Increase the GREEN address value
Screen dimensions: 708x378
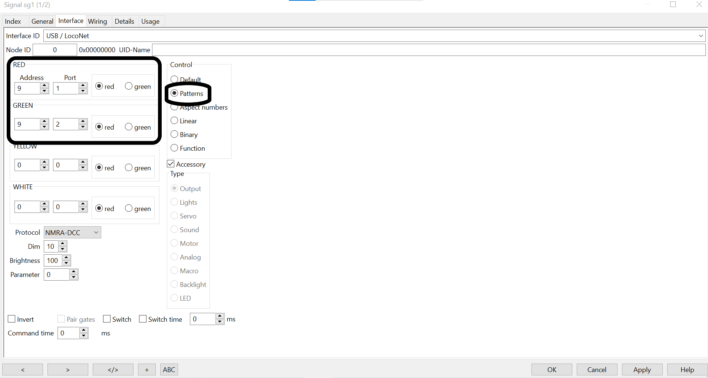[x=45, y=121]
